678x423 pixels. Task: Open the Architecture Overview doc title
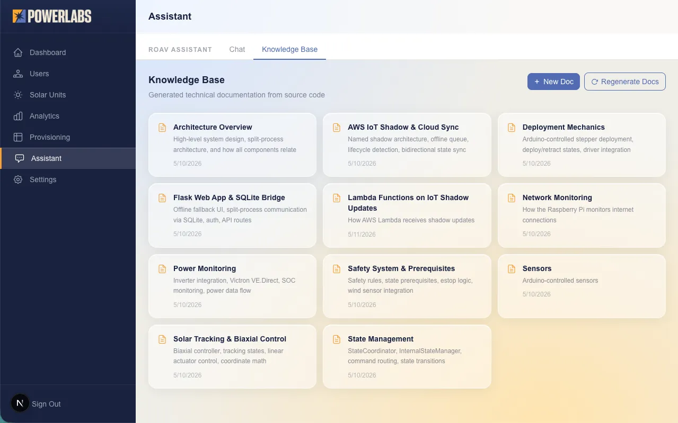click(213, 127)
